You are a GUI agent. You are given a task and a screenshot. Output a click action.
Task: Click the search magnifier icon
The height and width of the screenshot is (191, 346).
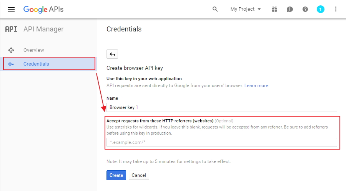pos(215,9)
